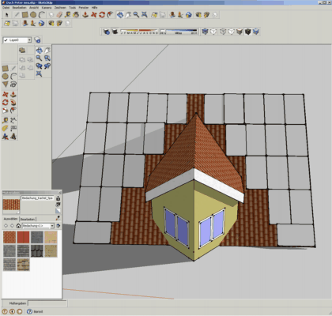Viewport: 332px width, 316px height.
Task: Switch to Wireframe face style
Action: coord(213,32)
